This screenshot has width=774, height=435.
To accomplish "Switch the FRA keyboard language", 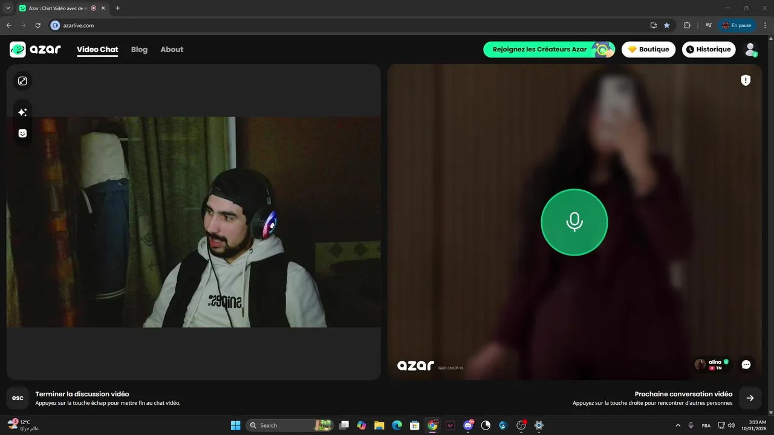I will pos(706,425).
